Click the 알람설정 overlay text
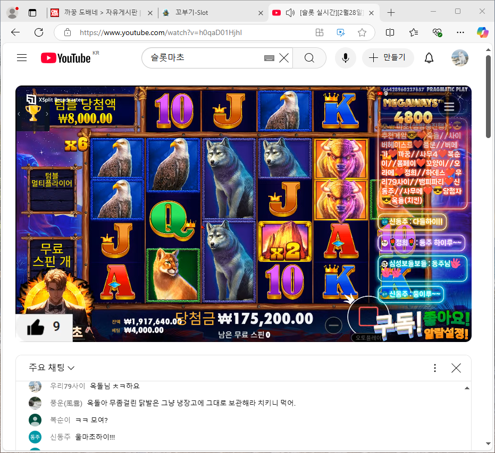The width and height of the screenshot is (495, 453). point(446,333)
